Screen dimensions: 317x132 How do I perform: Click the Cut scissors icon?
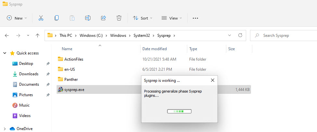click(41, 18)
